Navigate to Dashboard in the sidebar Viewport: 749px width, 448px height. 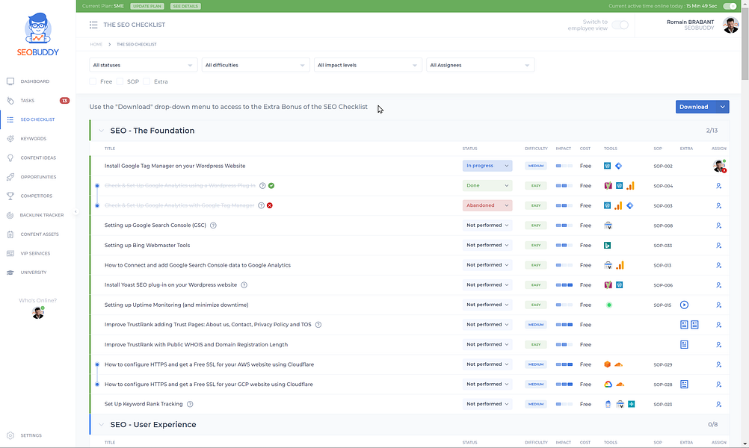(35, 81)
